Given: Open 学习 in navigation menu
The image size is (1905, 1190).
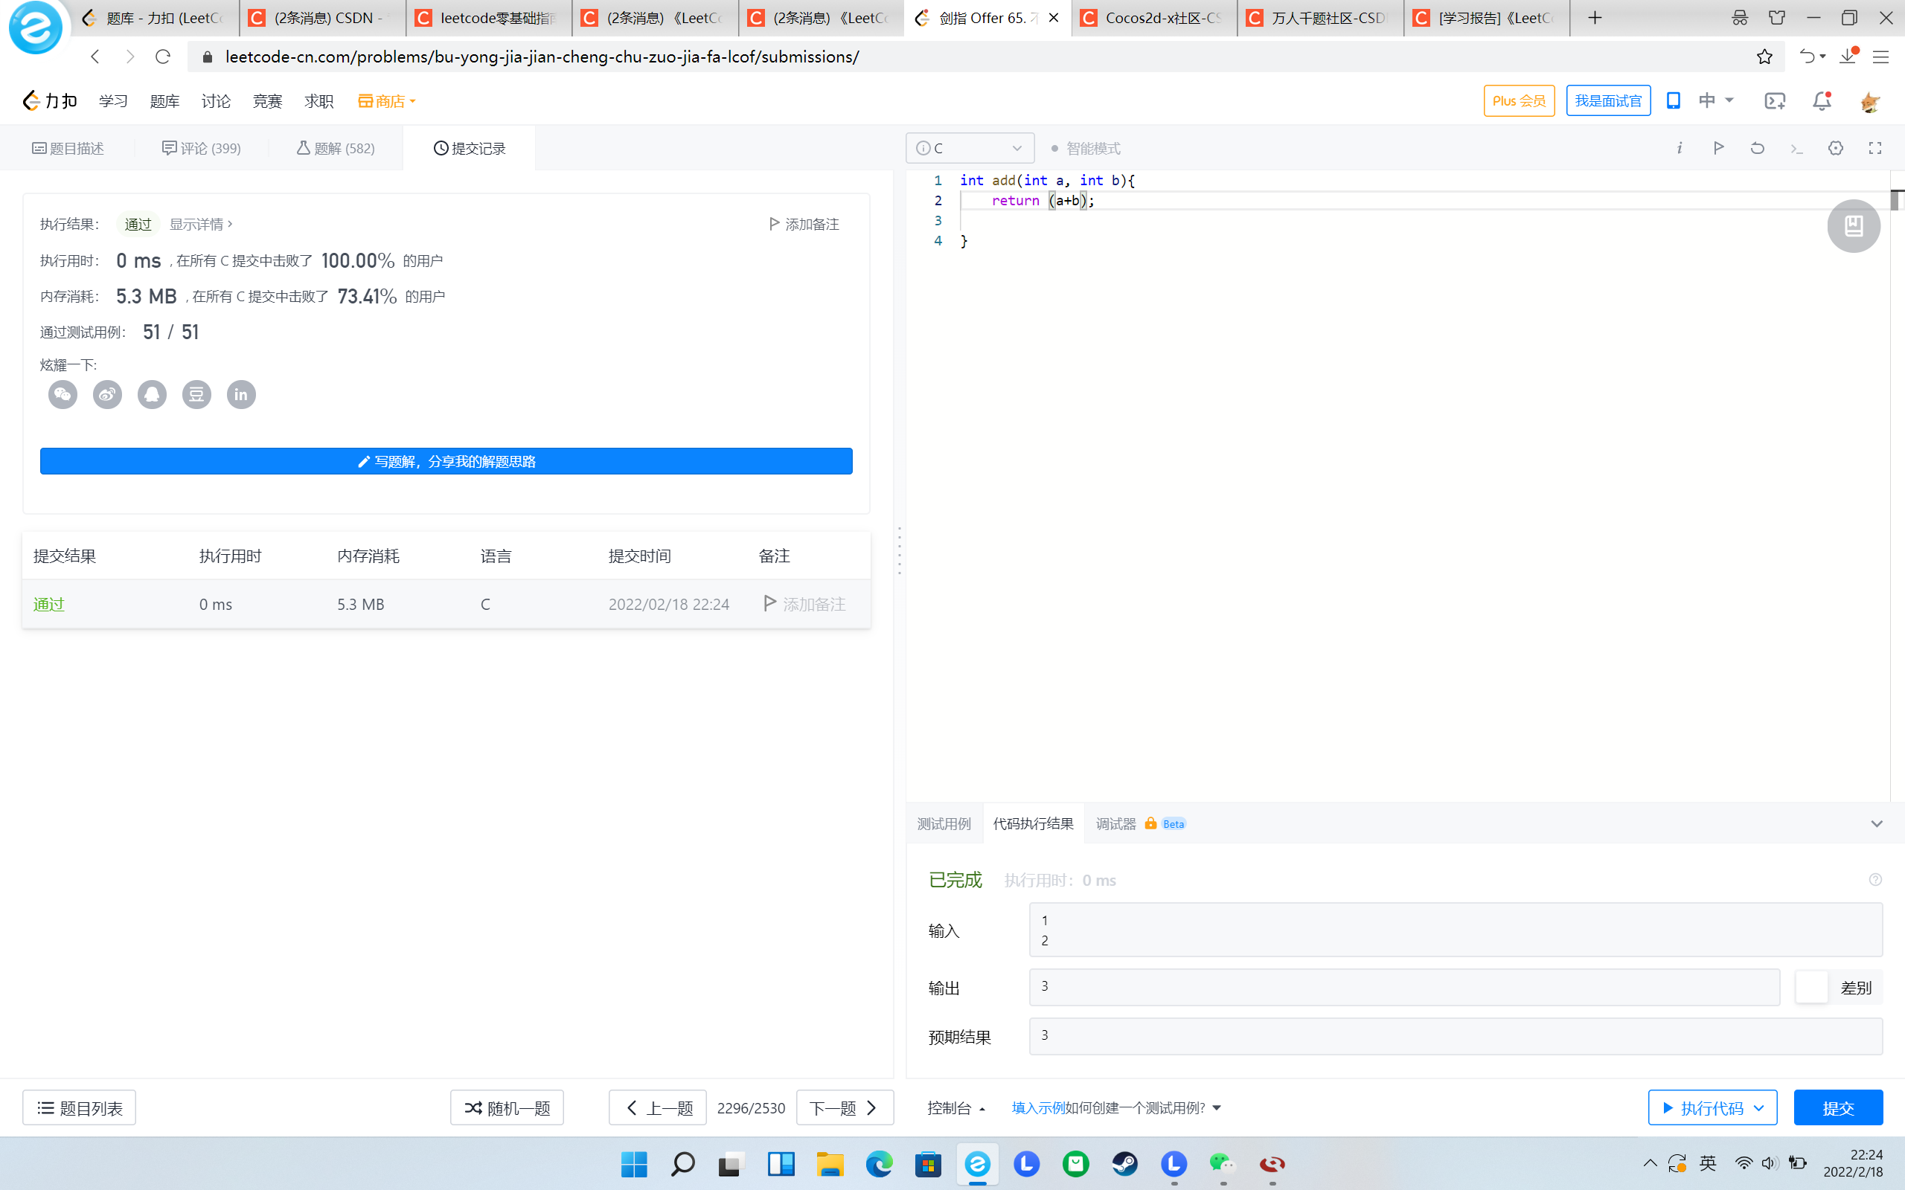Looking at the screenshot, I should point(113,100).
